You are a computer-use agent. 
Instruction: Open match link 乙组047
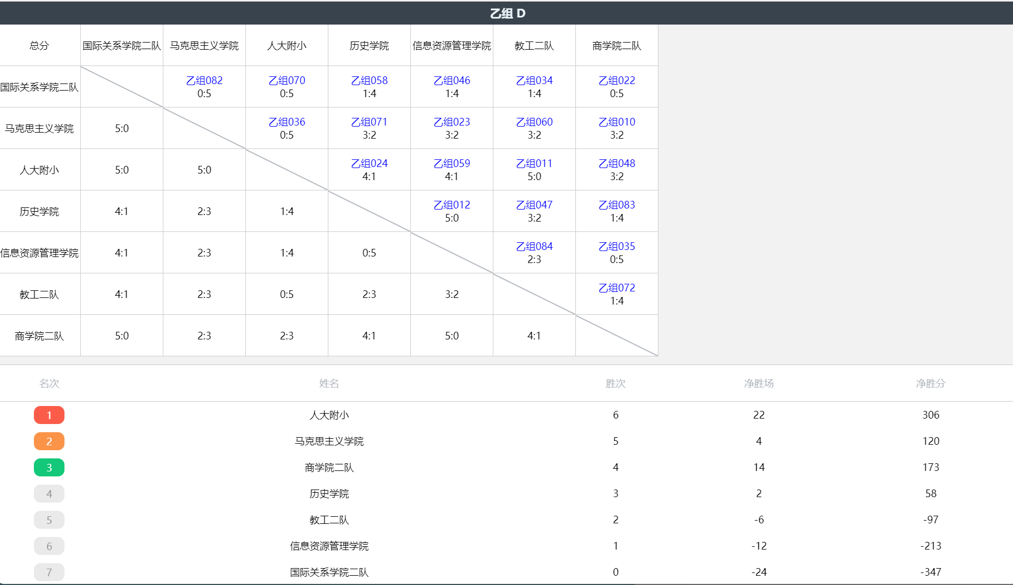534,205
